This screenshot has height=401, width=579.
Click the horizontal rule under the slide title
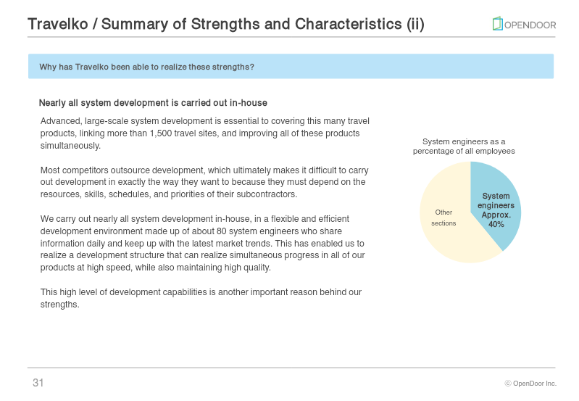(x=291, y=37)
